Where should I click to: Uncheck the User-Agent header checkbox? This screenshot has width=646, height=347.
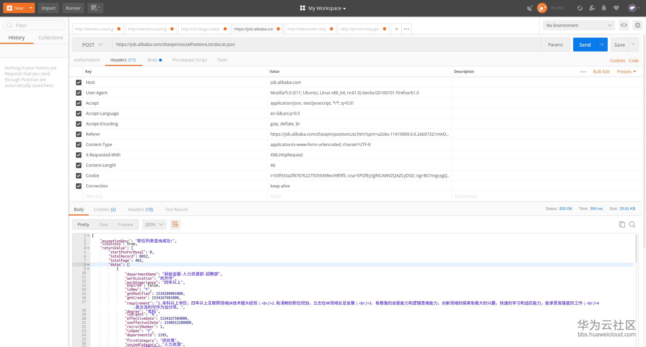79,93
